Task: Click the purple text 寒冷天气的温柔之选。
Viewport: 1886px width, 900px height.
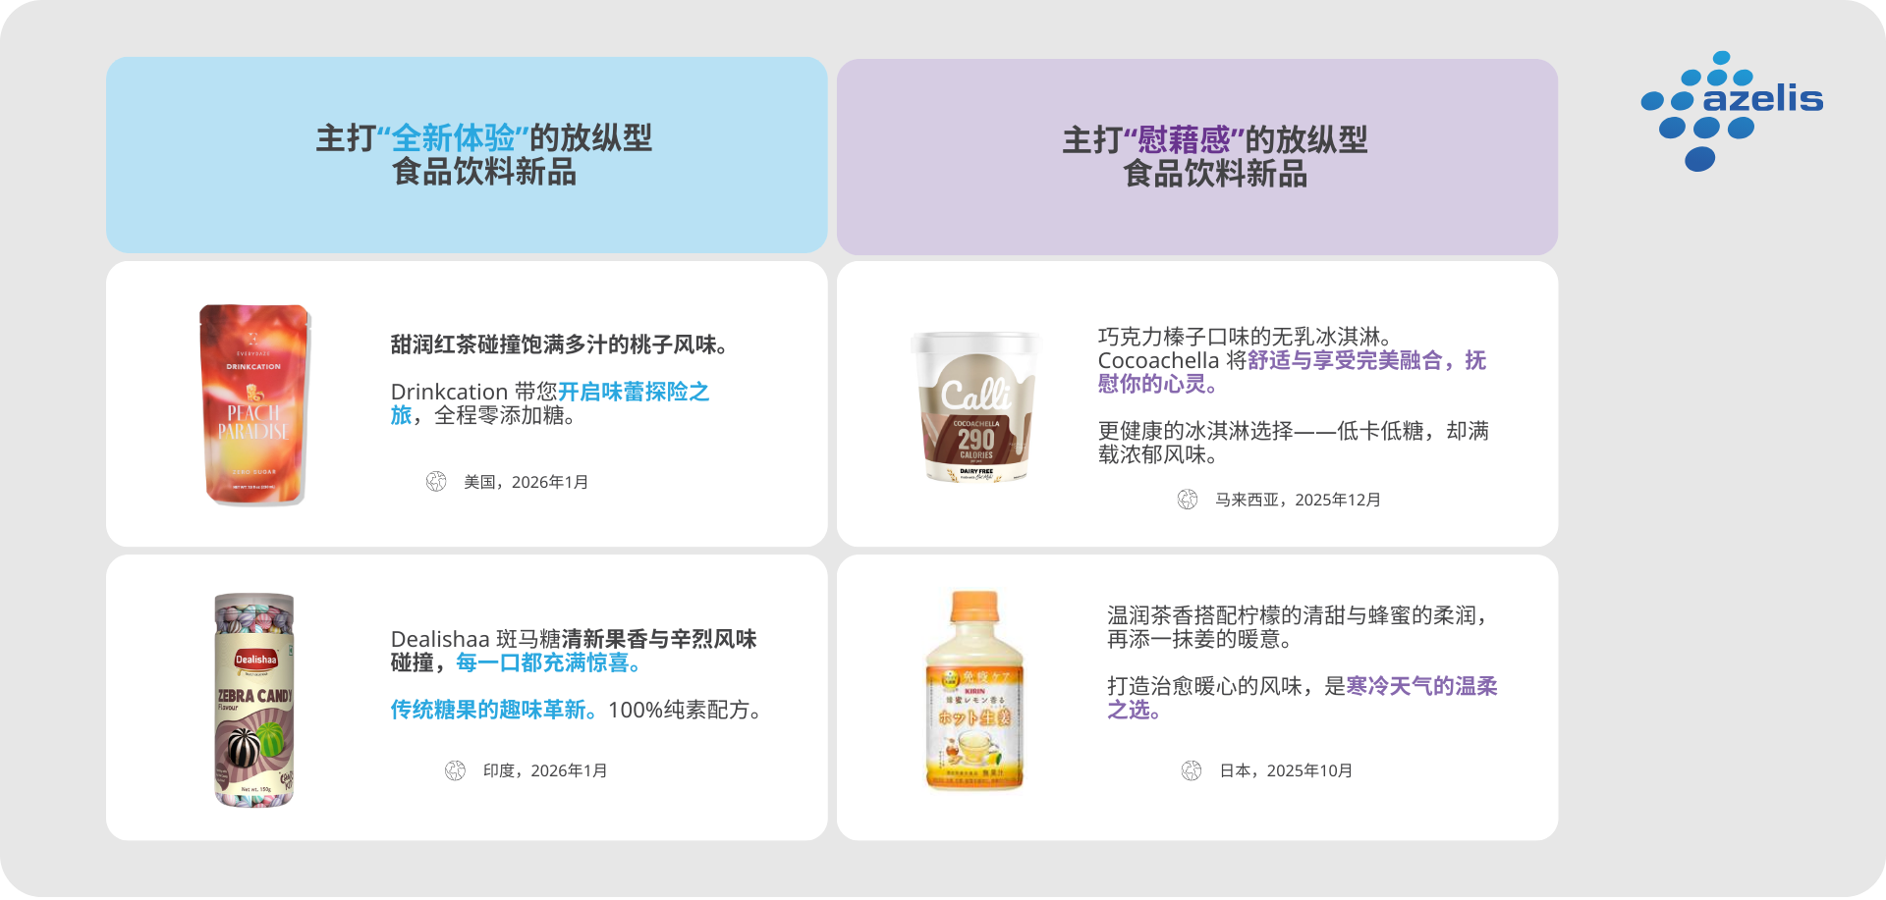Action: tap(1303, 698)
